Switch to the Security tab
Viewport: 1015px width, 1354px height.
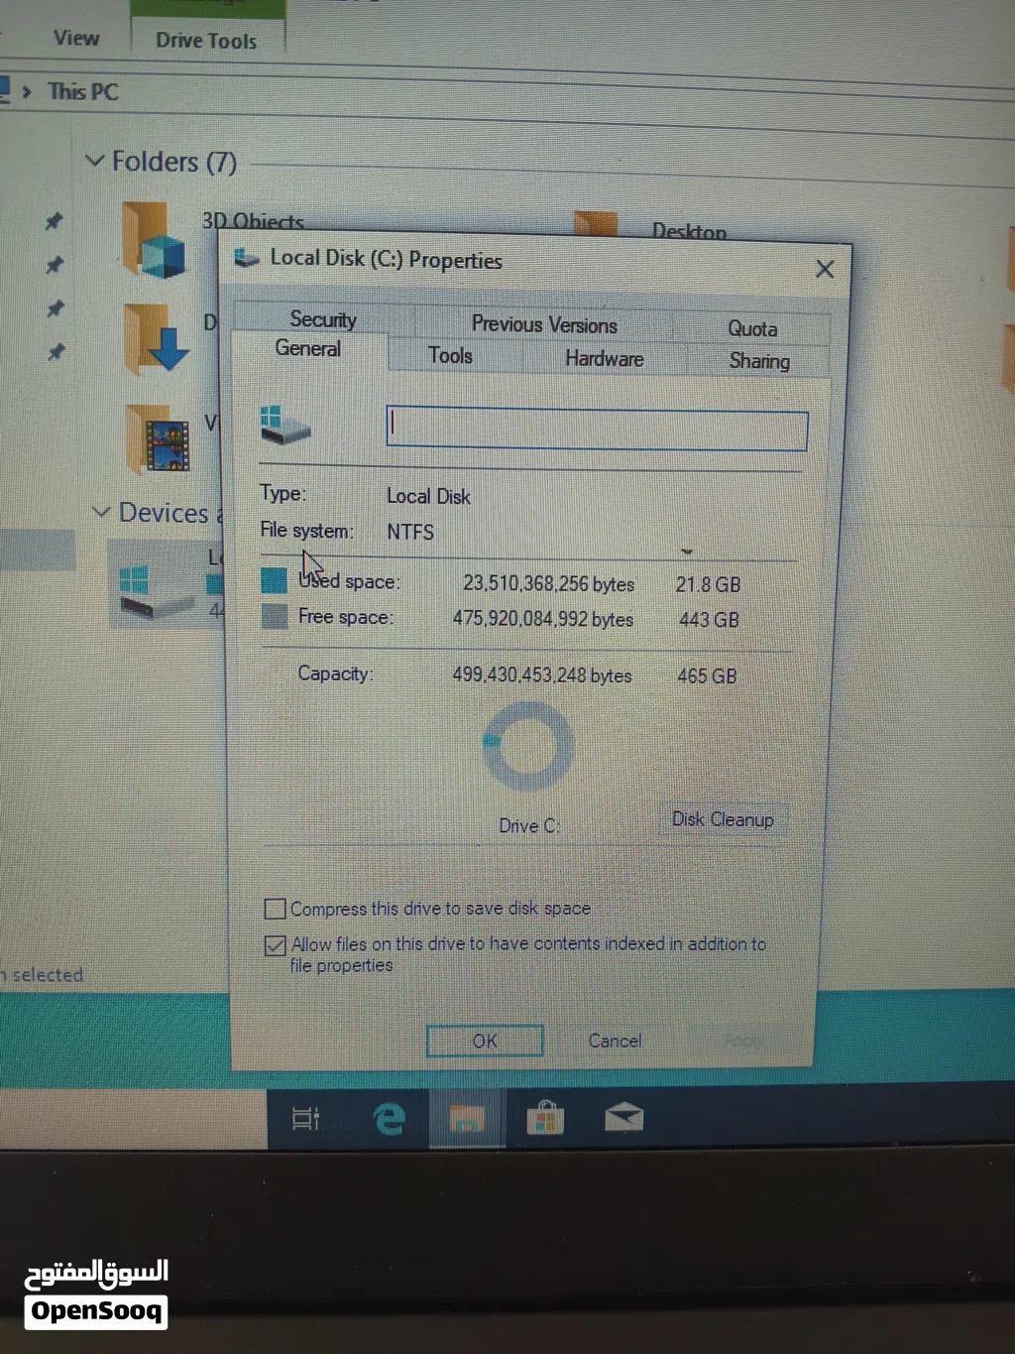(322, 319)
